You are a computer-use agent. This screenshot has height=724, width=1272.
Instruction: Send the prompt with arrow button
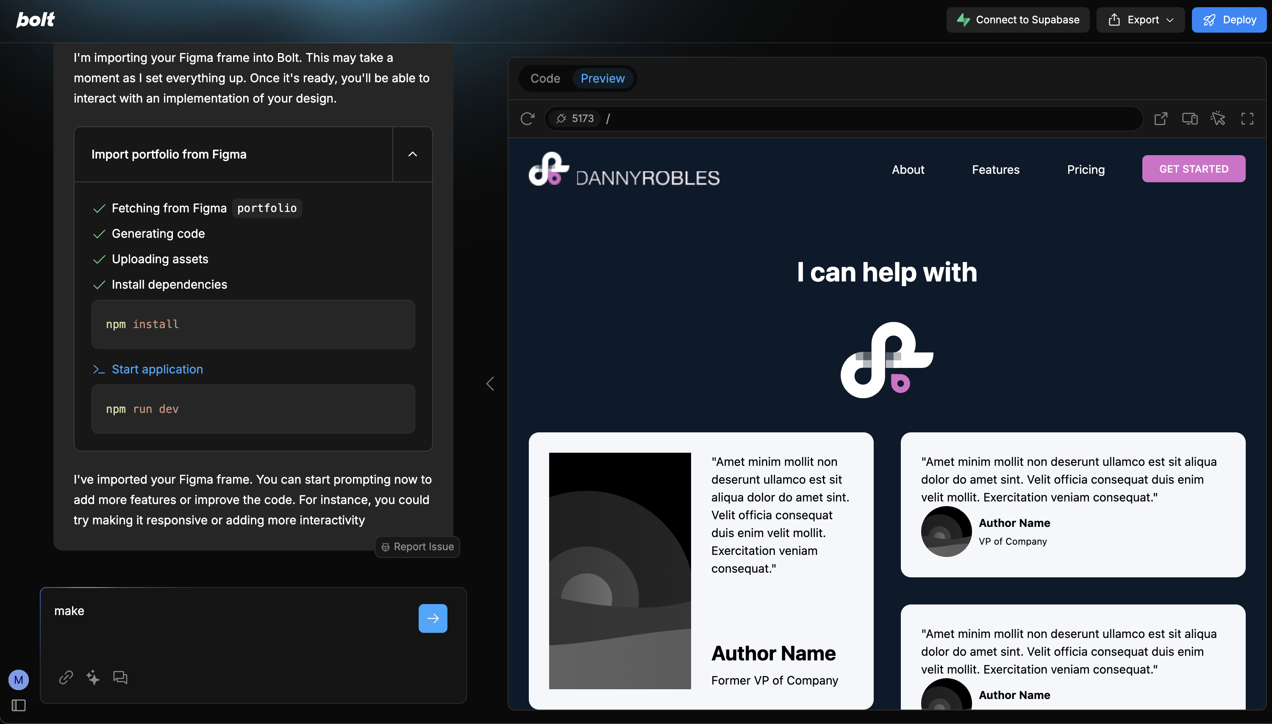pyautogui.click(x=433, y=618)
